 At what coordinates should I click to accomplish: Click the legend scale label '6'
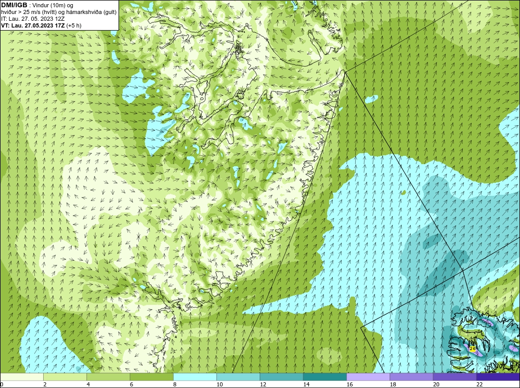tap(132, 384)
